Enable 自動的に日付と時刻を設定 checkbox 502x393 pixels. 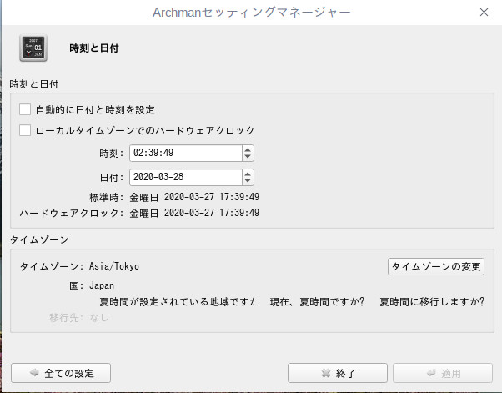click(25, 109)
